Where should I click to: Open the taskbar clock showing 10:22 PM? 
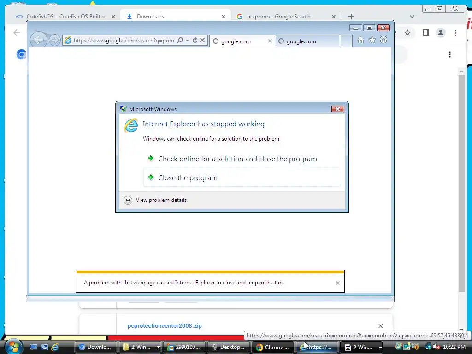tap(454, 347)
